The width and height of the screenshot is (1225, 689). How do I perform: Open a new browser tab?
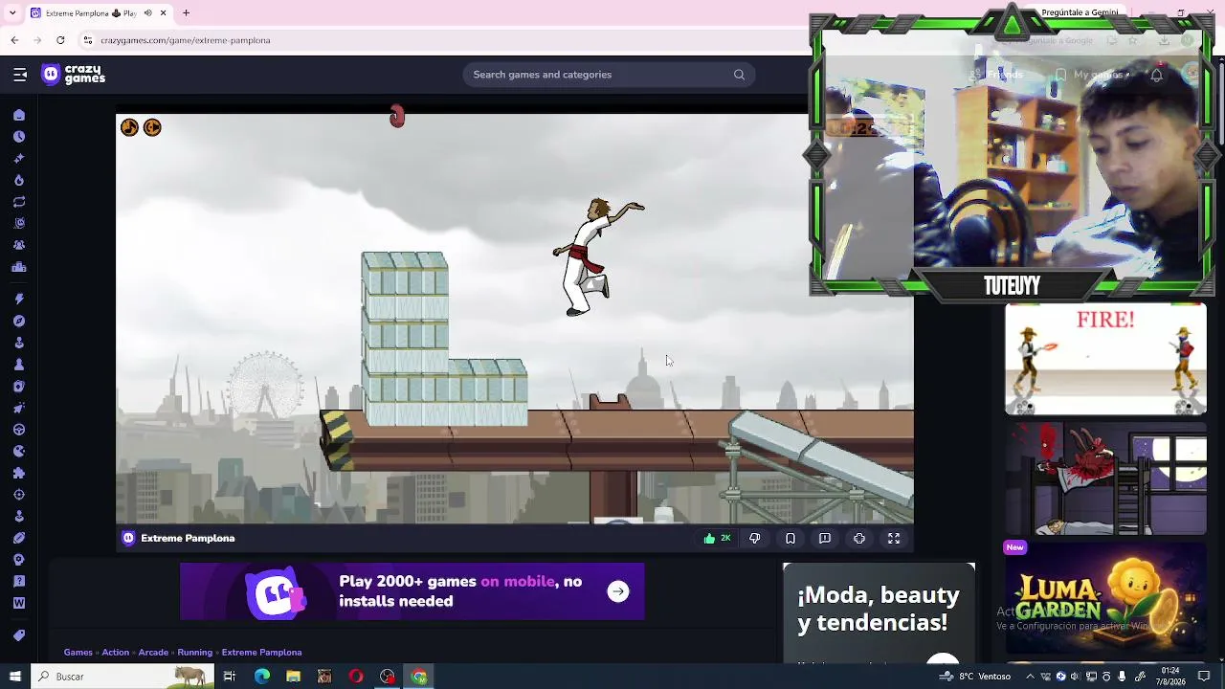[186, 13]
